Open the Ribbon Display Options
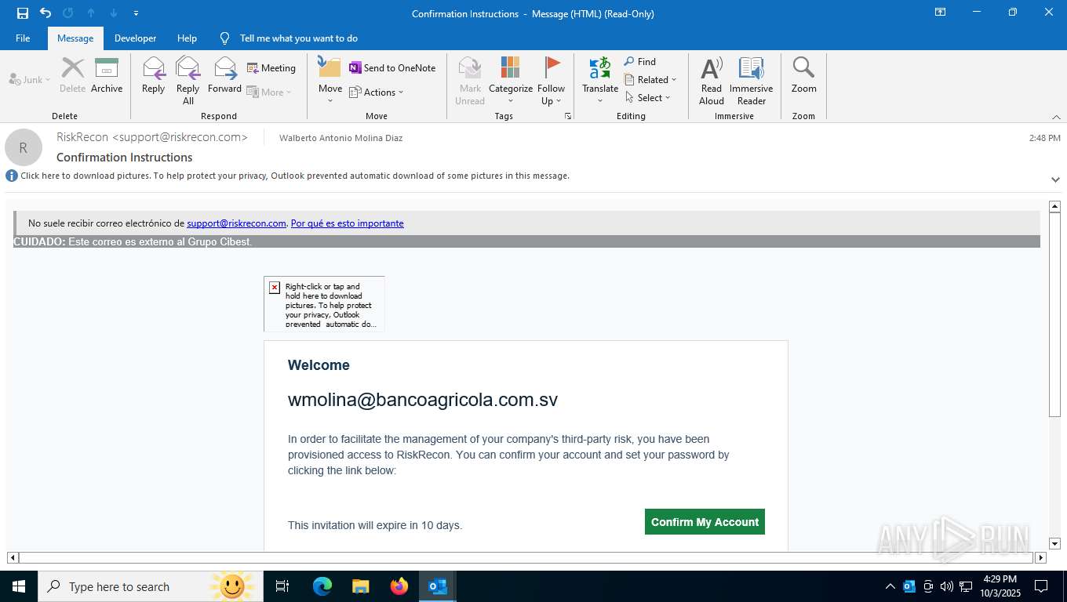 pyautogui.click(x=940, y=13)
